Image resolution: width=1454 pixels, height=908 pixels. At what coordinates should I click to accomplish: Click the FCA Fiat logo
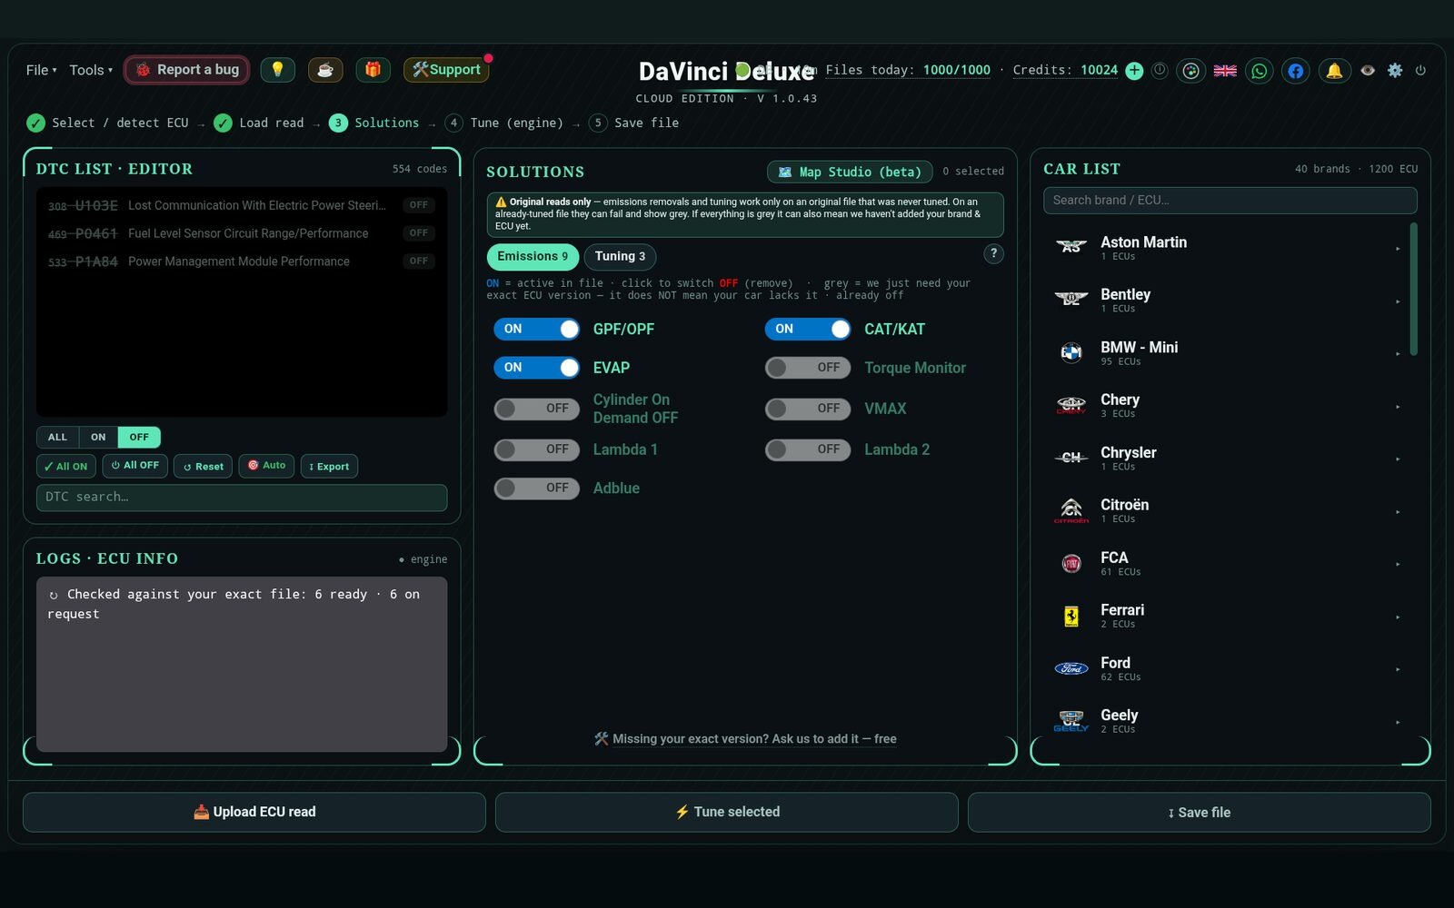1071,563
